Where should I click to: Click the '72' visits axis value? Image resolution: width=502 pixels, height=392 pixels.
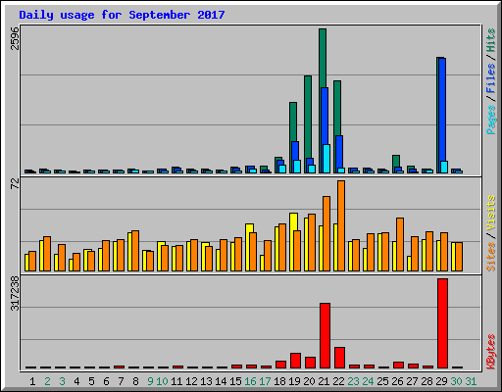pos(15,183)
